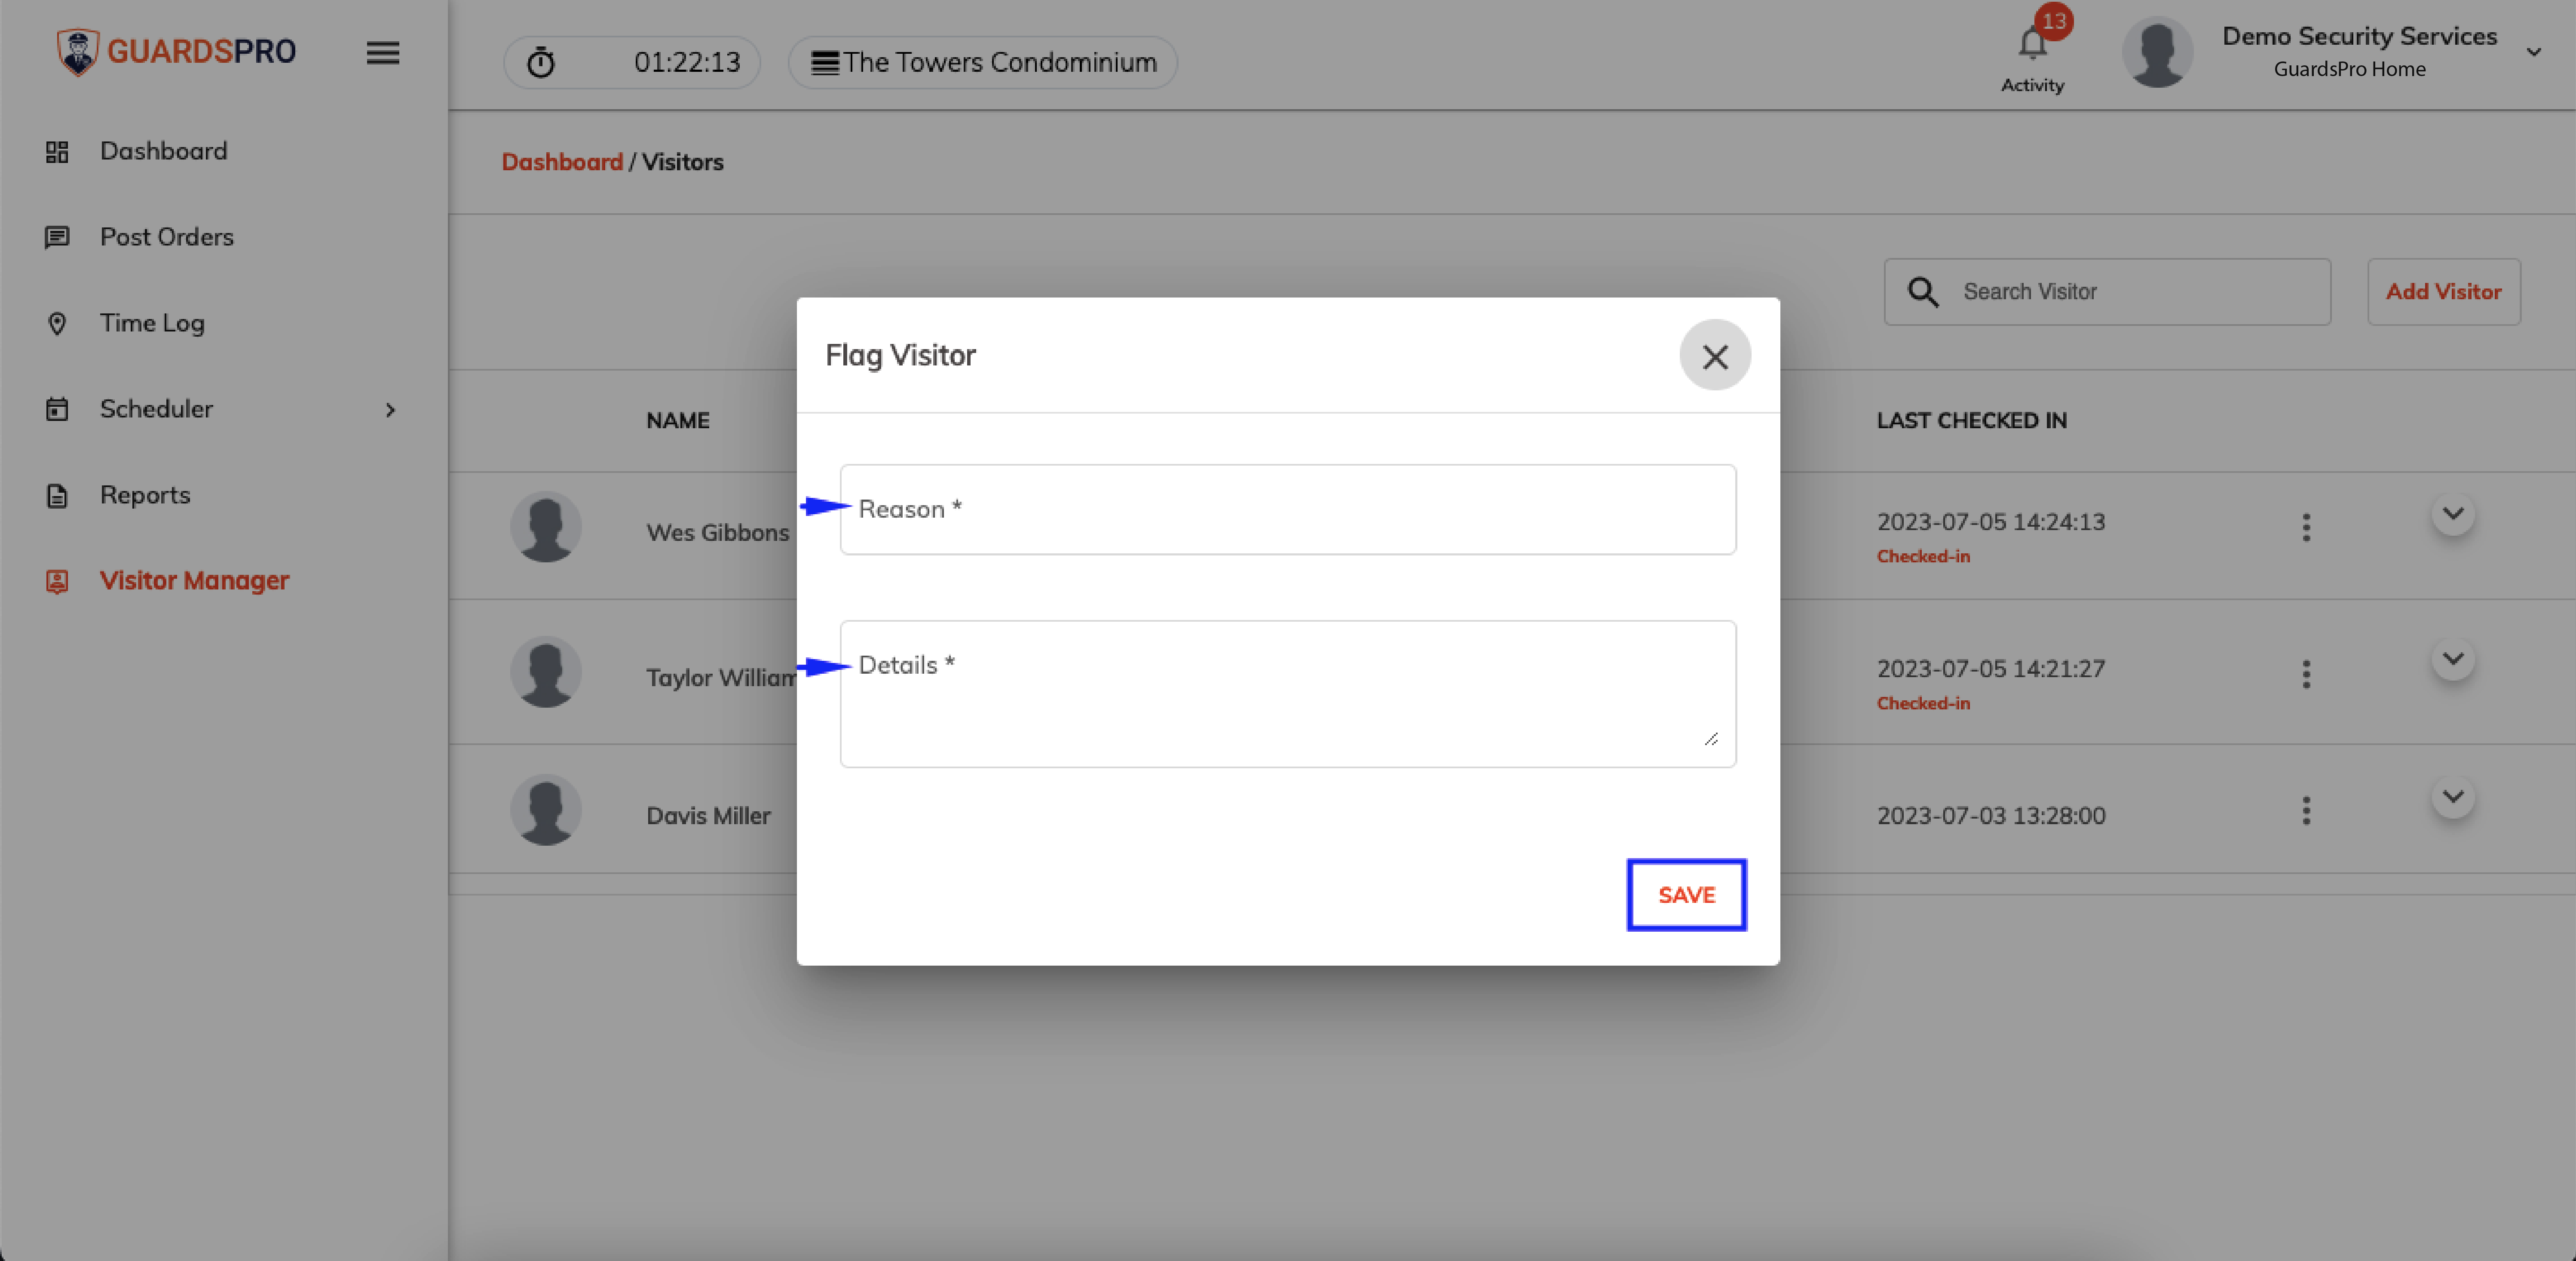Open Post Orders in the sidebar
The height and width of the screenshot is (1261, 2576).
tap(166, 237)
